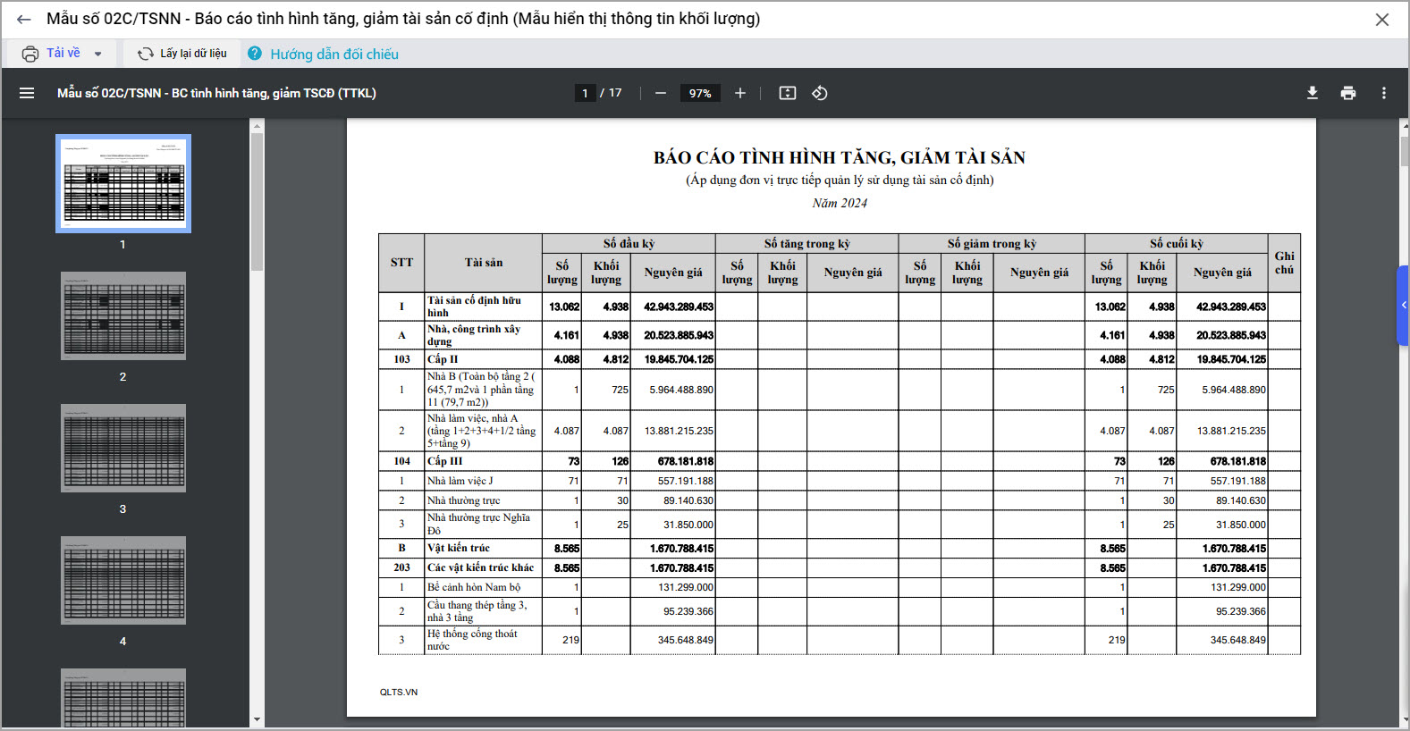This screenshot has height=731, width=1410.
Task: Click the Số cuối kỳ column header
Action: coord(1177,243)
